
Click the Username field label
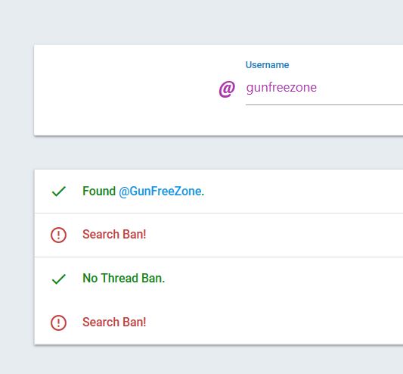(x=268, y=65)
